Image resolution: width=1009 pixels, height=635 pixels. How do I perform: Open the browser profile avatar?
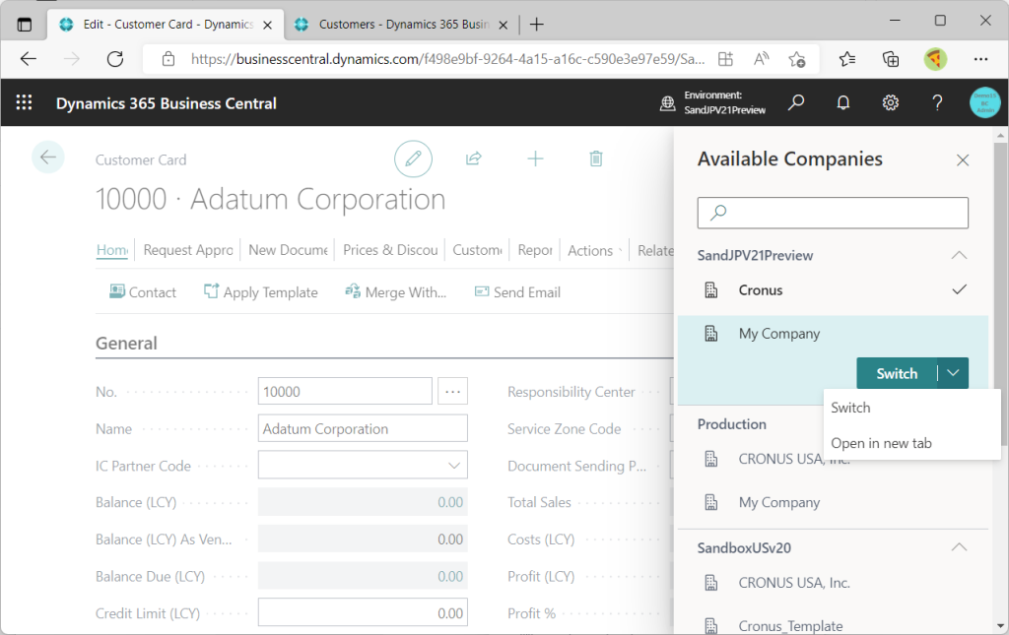click(x=935, y=60)
